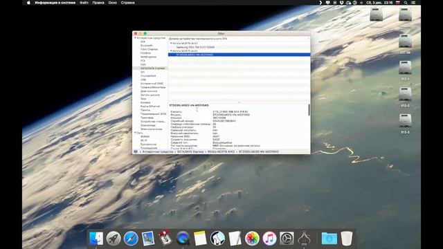Open Finder from the Dock
Viewport: 443px width, 249px height.
96,239
